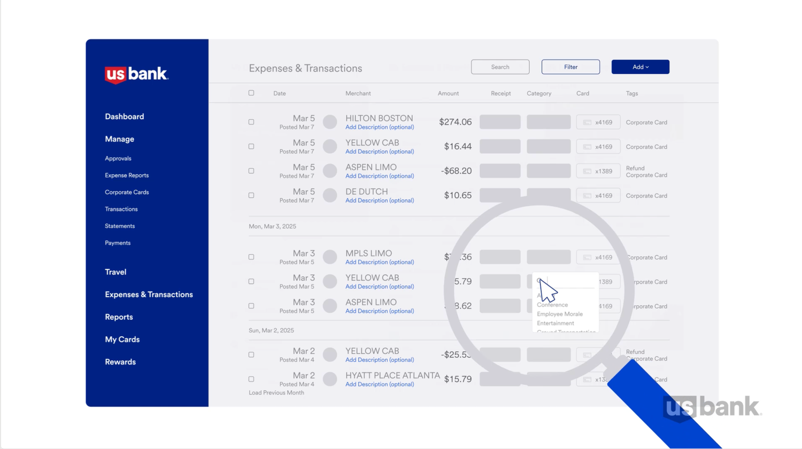
Task: Click the merchant icon beside Mar 3 ASPEN LIMO
Action: point(330,306)
